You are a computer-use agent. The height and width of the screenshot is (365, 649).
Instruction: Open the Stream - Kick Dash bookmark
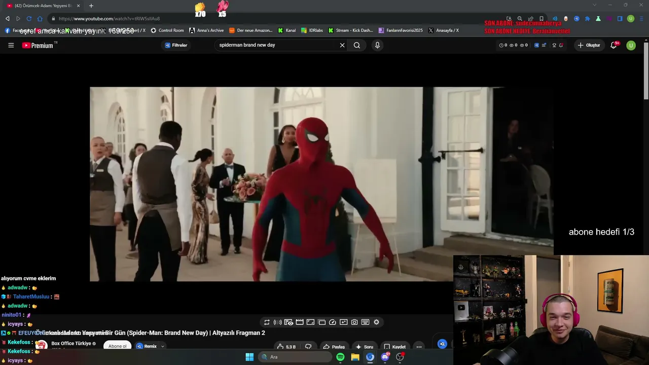point(351,30)
